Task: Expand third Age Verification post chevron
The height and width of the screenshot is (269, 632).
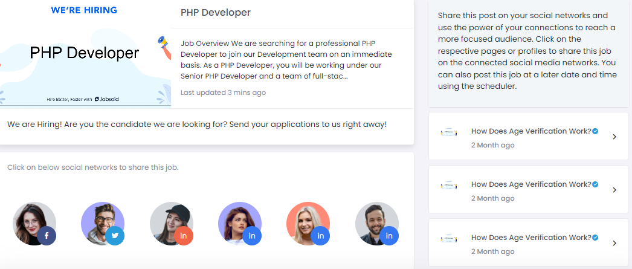Action: [614, 243]
